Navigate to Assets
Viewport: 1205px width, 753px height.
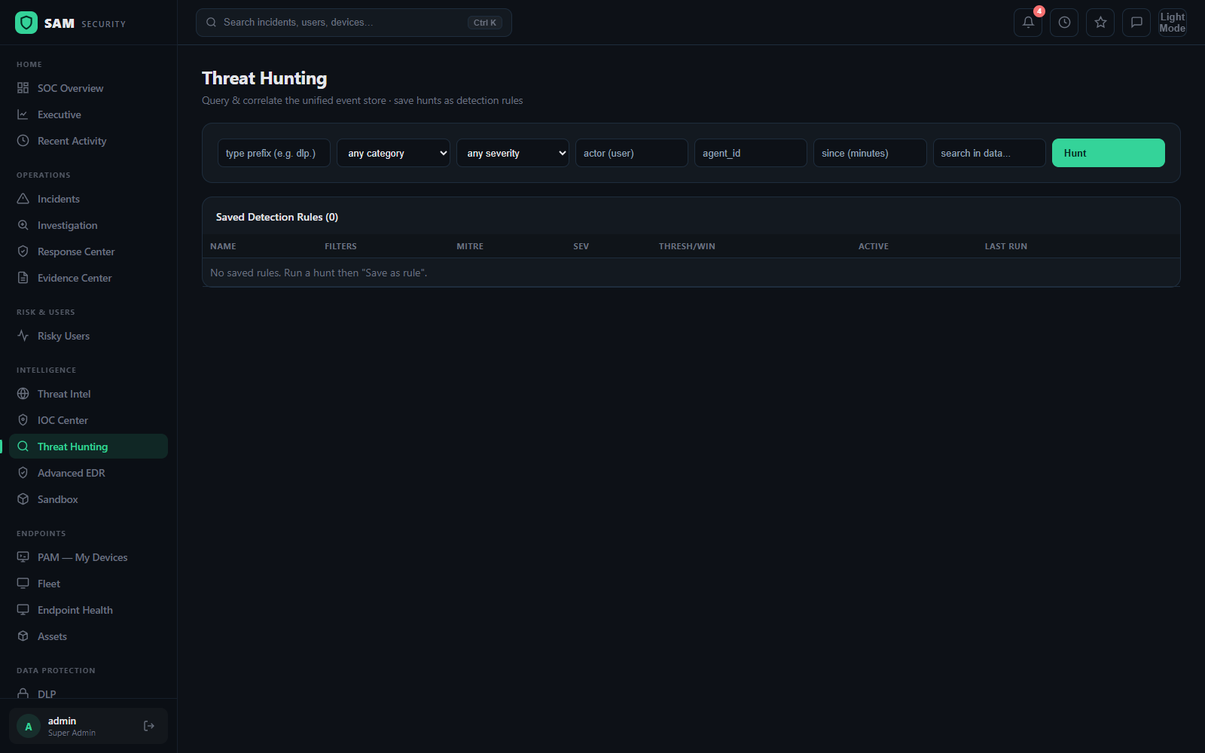pyautogui.click(x=88, y=636)
